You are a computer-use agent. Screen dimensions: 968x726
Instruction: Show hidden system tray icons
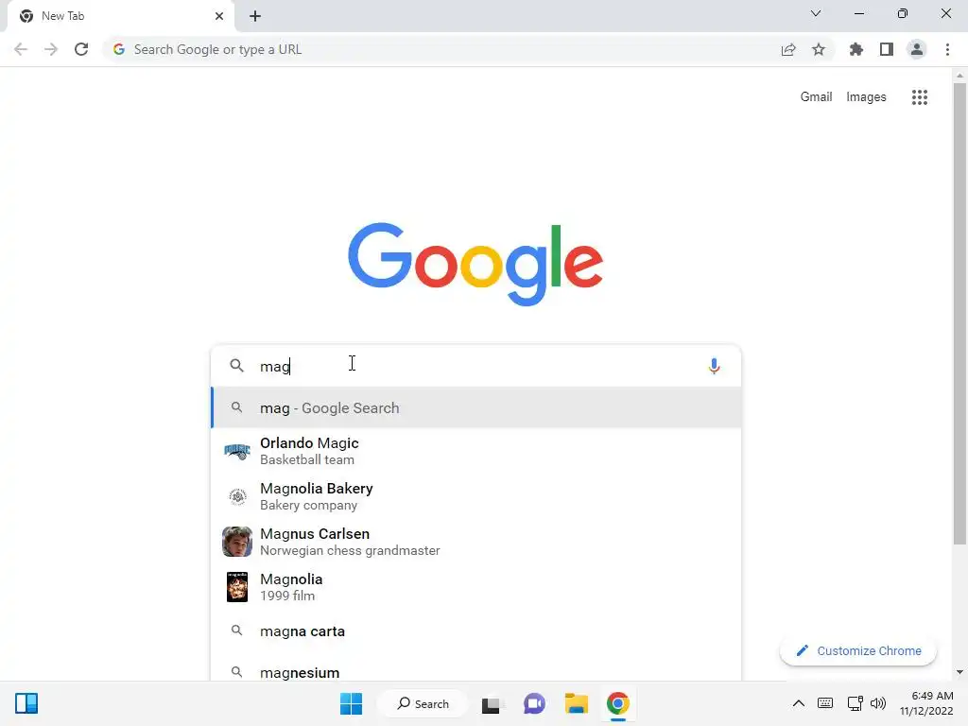(x=798, y=703)
